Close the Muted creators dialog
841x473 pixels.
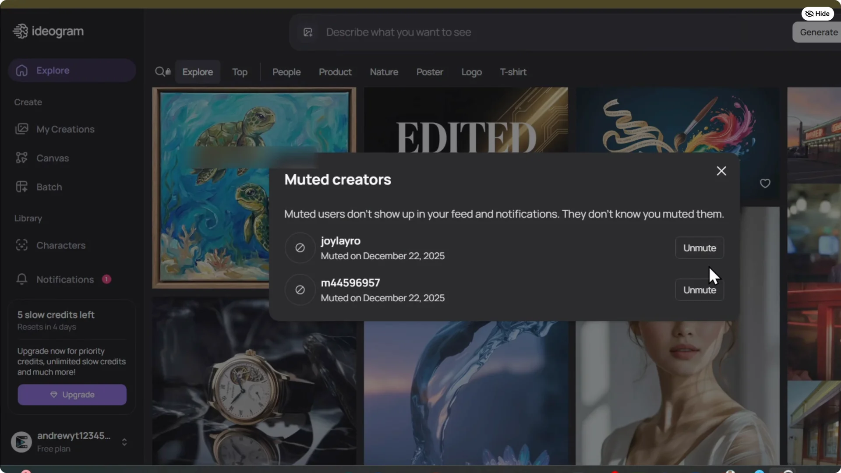point(721,171)
